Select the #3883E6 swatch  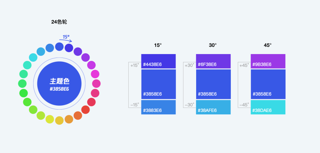(x=158, y=107)
